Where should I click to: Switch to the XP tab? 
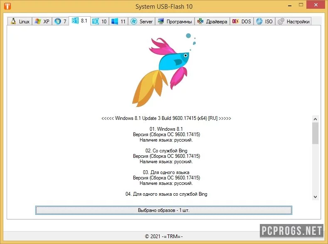(42, 21)
